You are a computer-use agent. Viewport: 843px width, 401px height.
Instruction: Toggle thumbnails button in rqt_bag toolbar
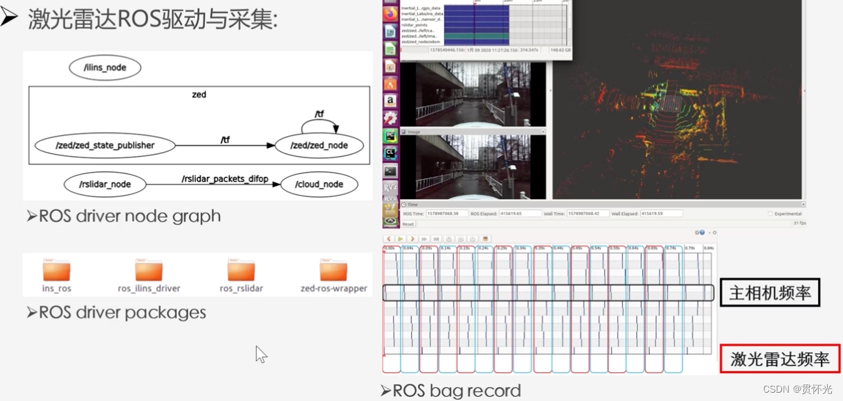pyautogui.click(x=485, y=239)
